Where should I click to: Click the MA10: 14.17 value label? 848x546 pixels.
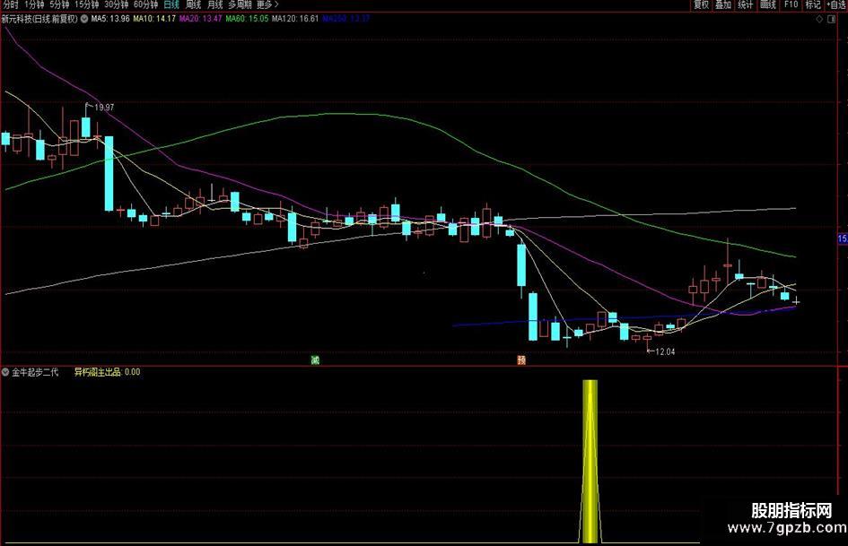coord(154,19)
